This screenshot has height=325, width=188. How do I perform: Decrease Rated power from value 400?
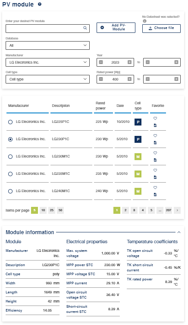[101, 79]
